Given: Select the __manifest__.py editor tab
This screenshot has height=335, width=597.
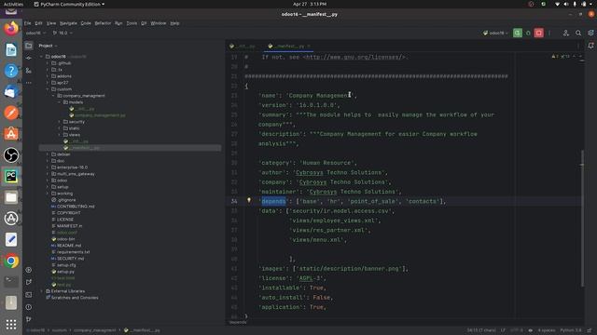Looking at the screenshot, I should pos(288,46).
